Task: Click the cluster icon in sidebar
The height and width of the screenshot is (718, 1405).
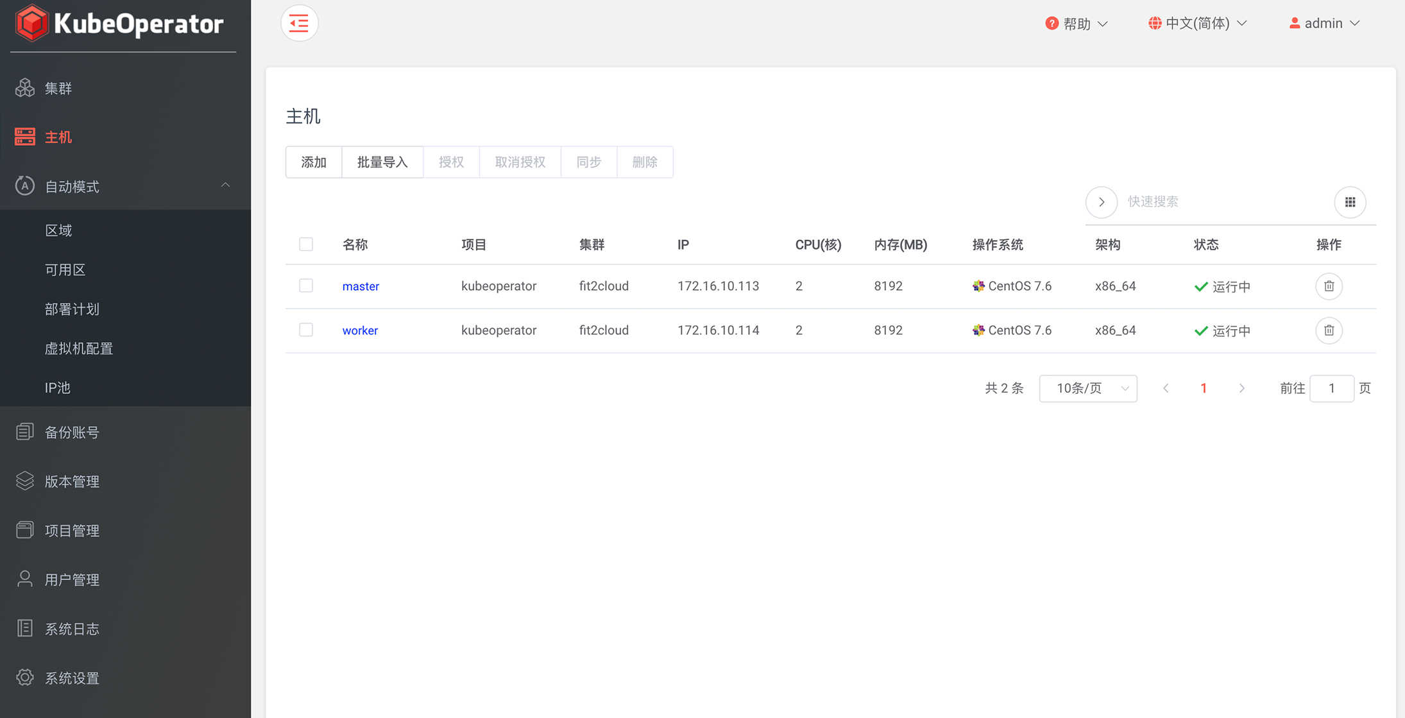Action: [x=25, y=88]
